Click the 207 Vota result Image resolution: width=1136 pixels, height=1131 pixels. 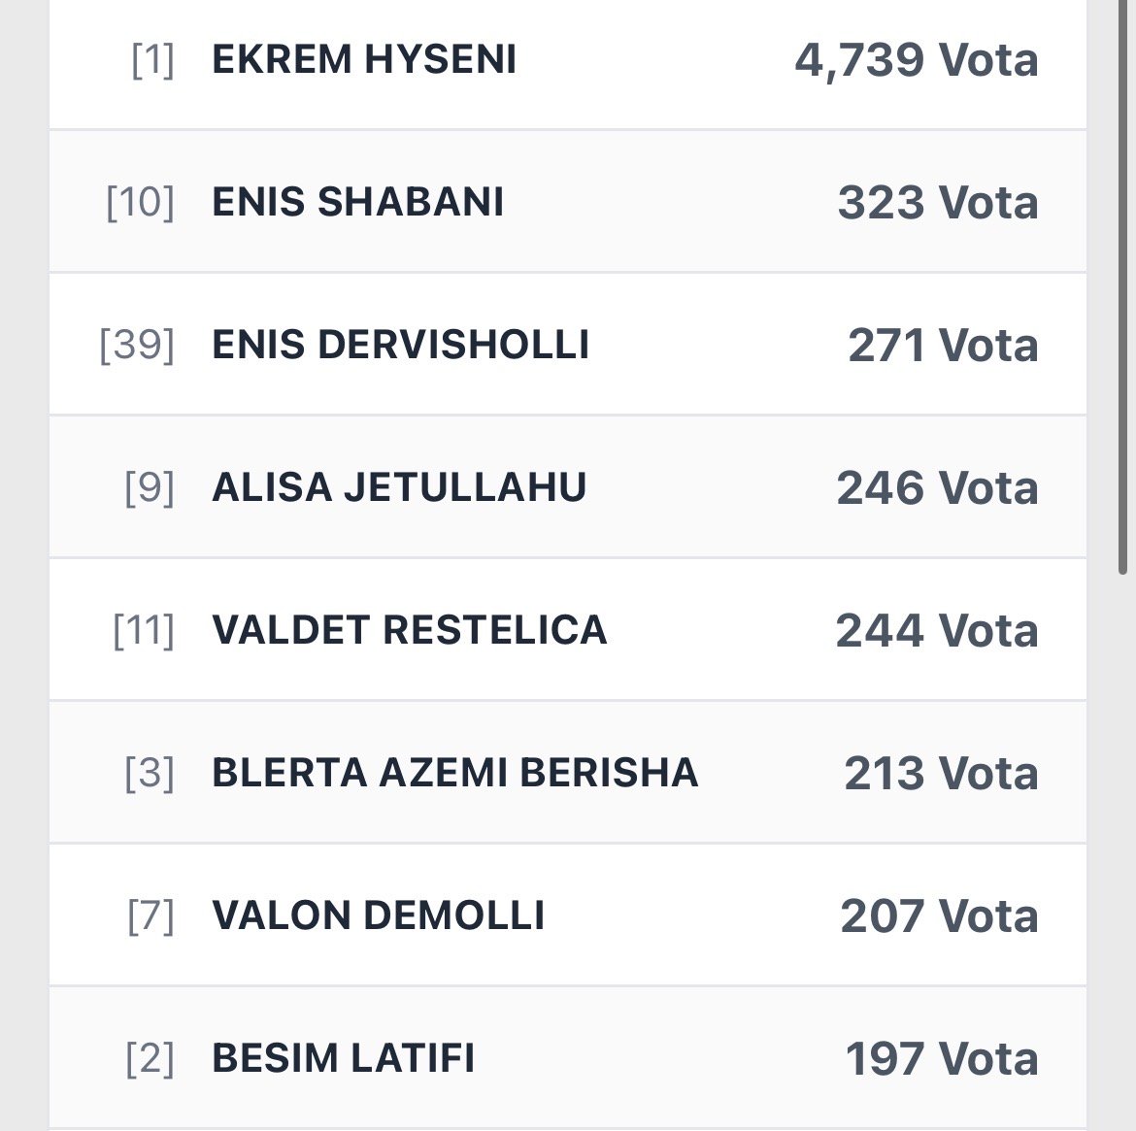click(x=939, y=916)
